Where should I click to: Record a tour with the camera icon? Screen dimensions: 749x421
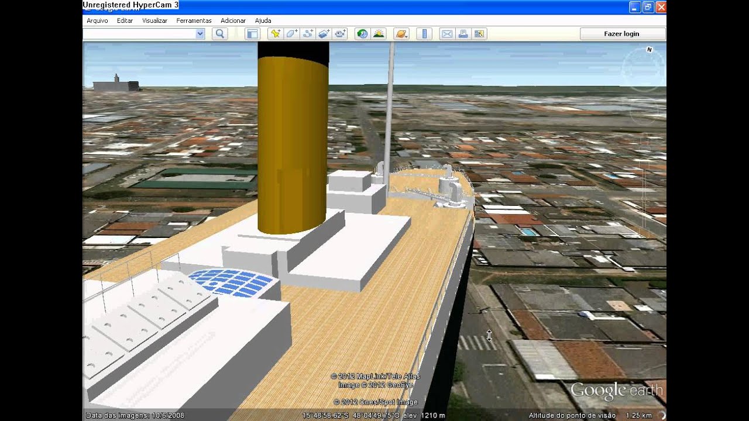(x=341, y=34)
